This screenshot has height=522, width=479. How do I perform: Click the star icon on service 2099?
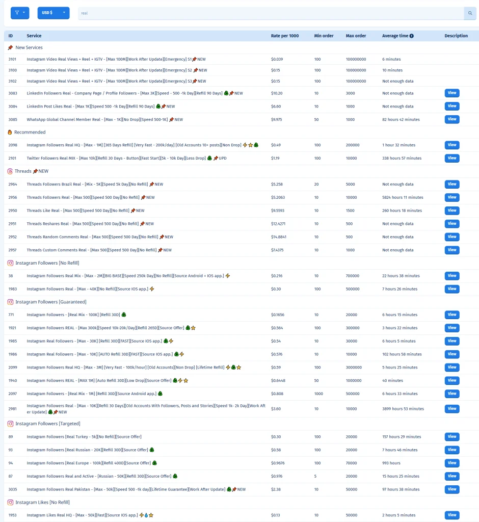[x=238, y=368]
